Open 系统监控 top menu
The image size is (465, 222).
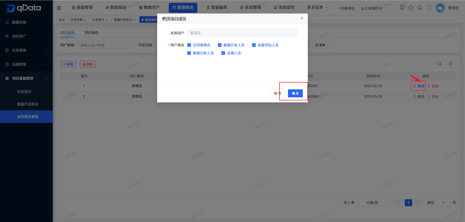pos(284,8)
